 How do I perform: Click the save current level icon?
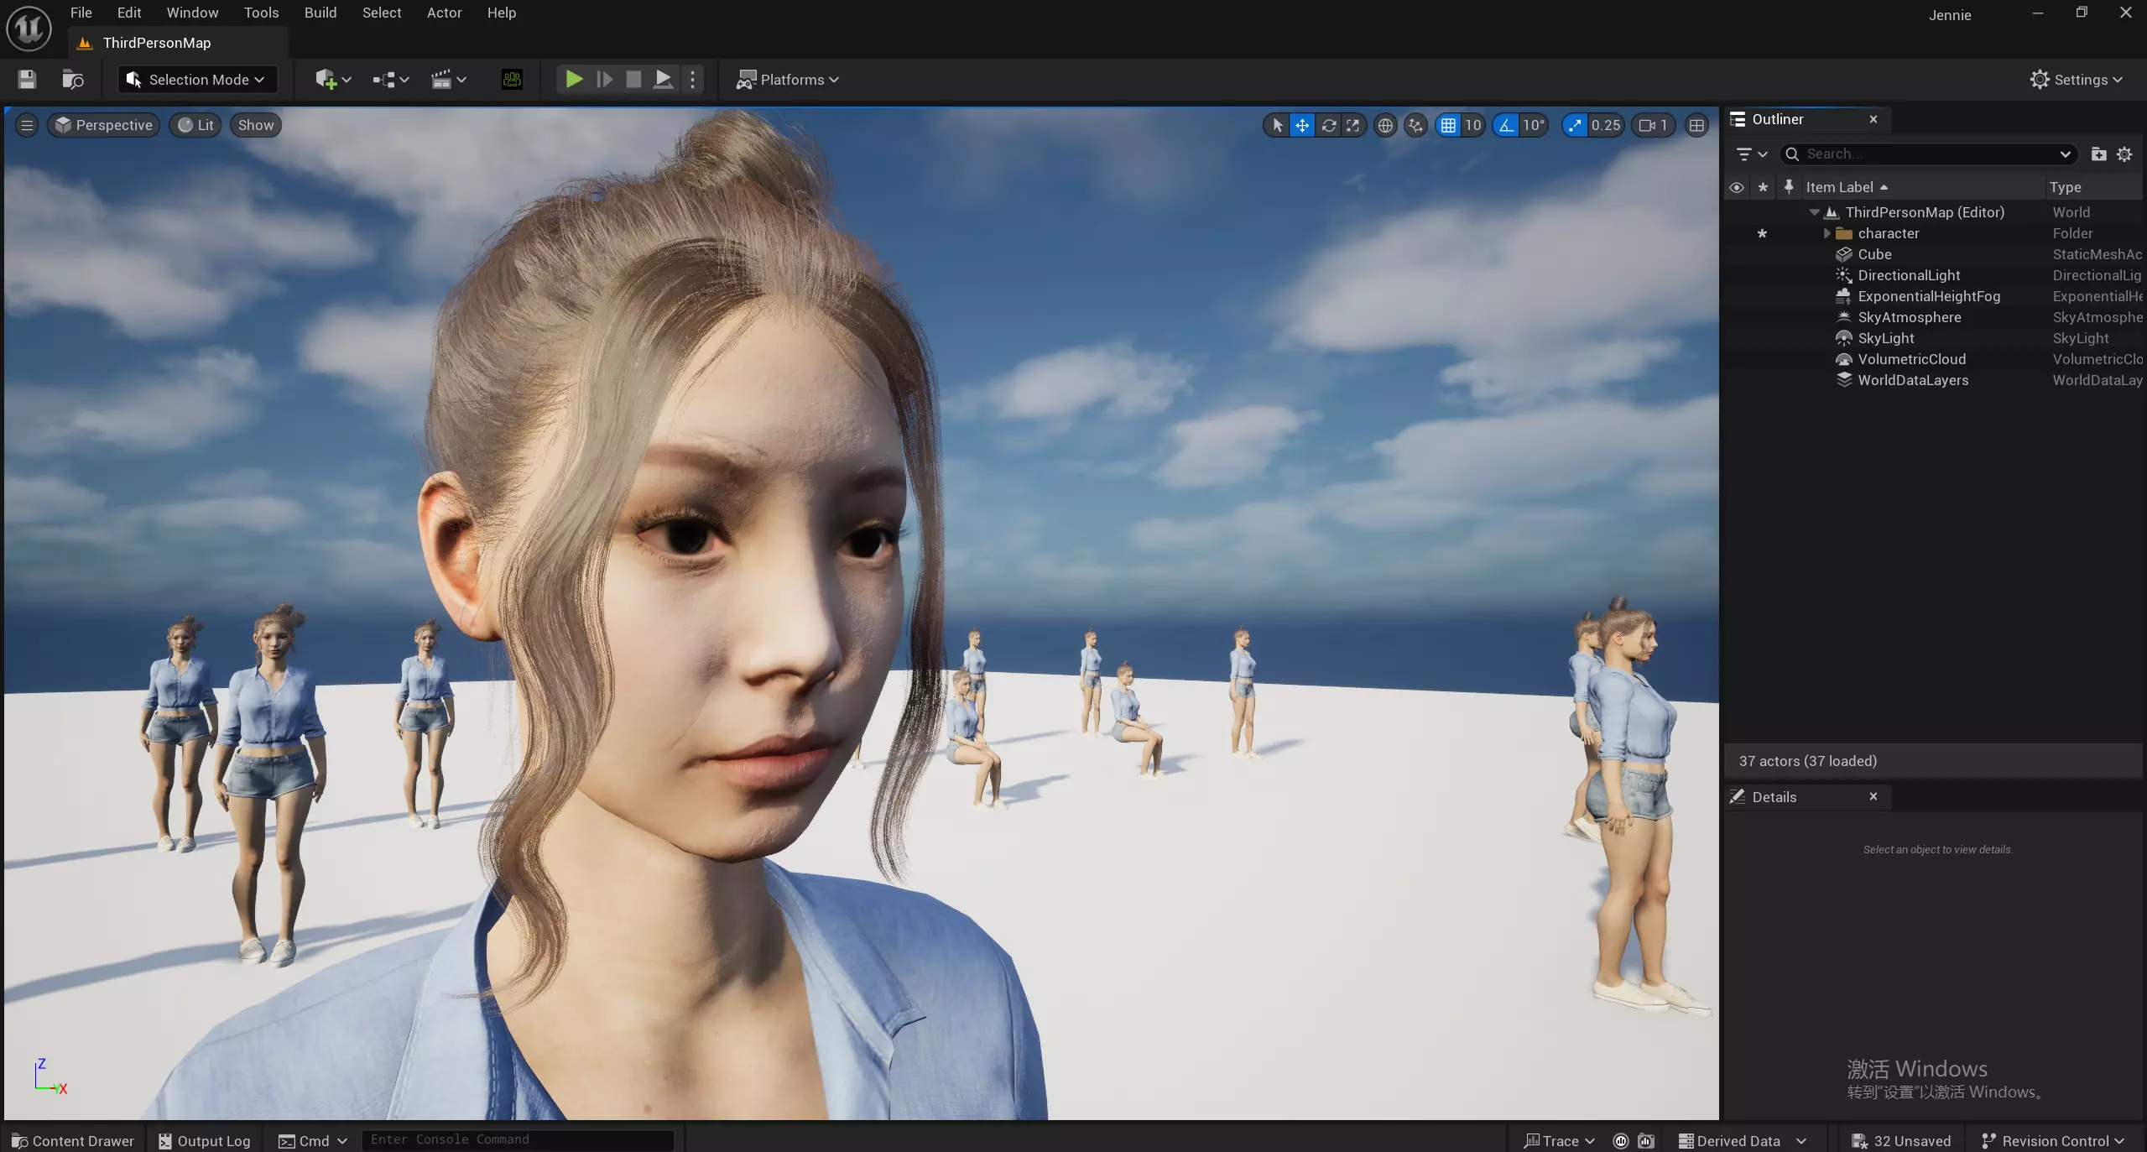[x=27, y=80]
